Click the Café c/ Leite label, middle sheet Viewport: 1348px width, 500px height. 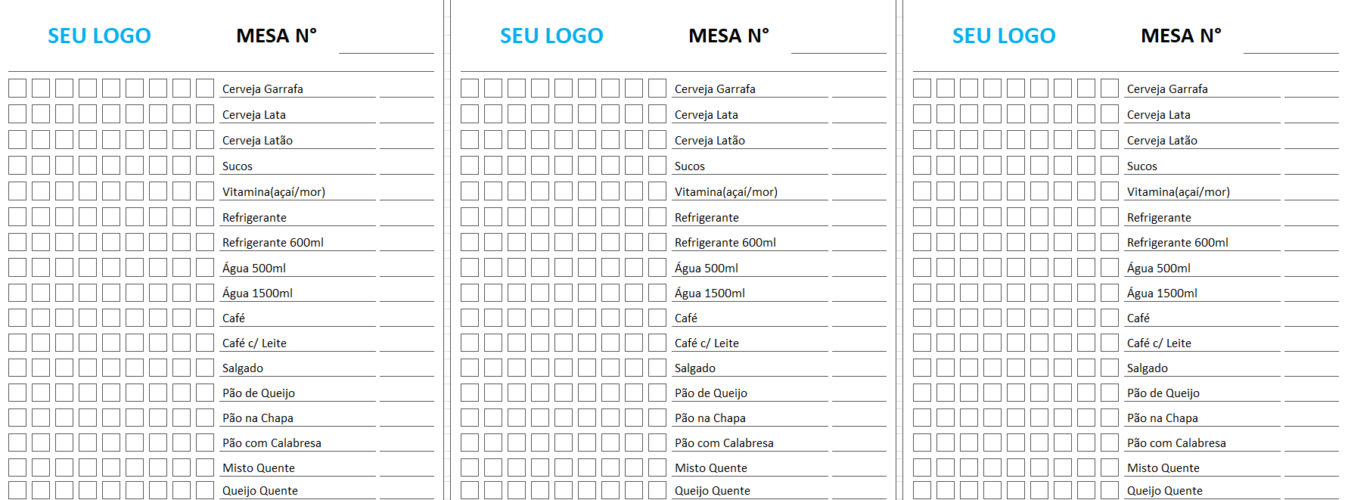(707, 343)
